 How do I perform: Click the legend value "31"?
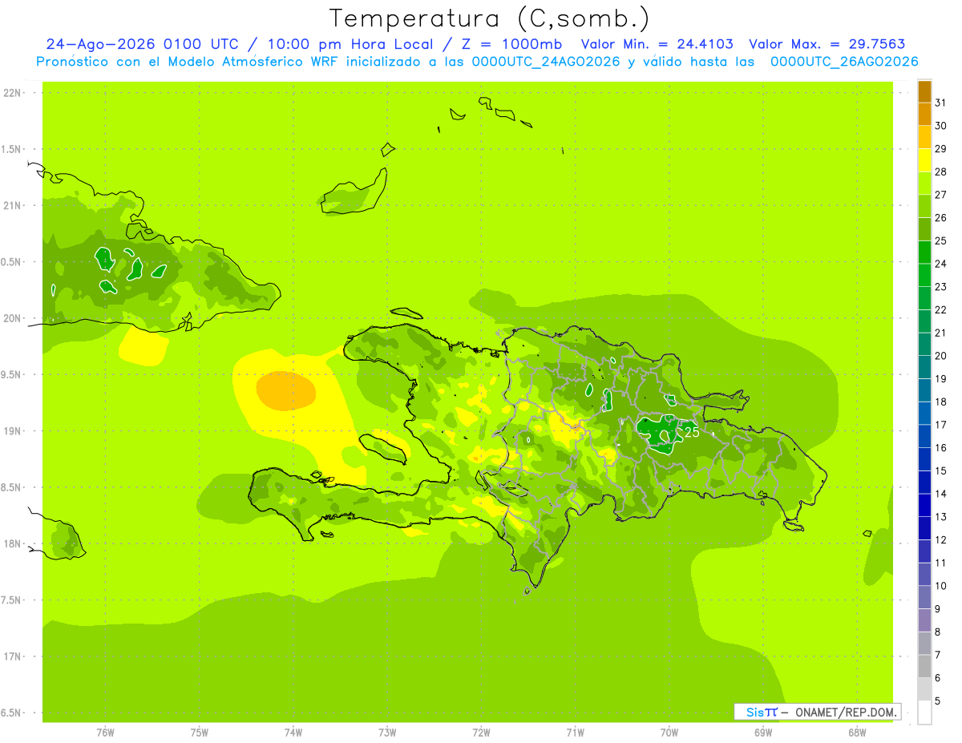coord(941,103)
